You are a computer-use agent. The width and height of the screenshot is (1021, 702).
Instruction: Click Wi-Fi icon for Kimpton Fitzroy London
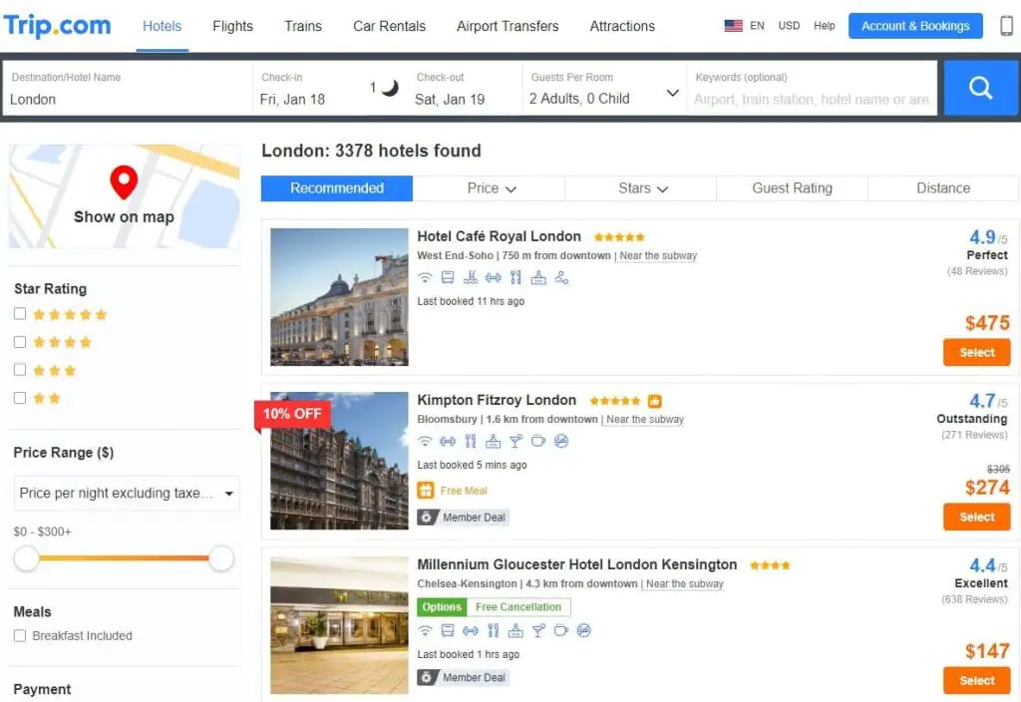click(x=425, y=442)
